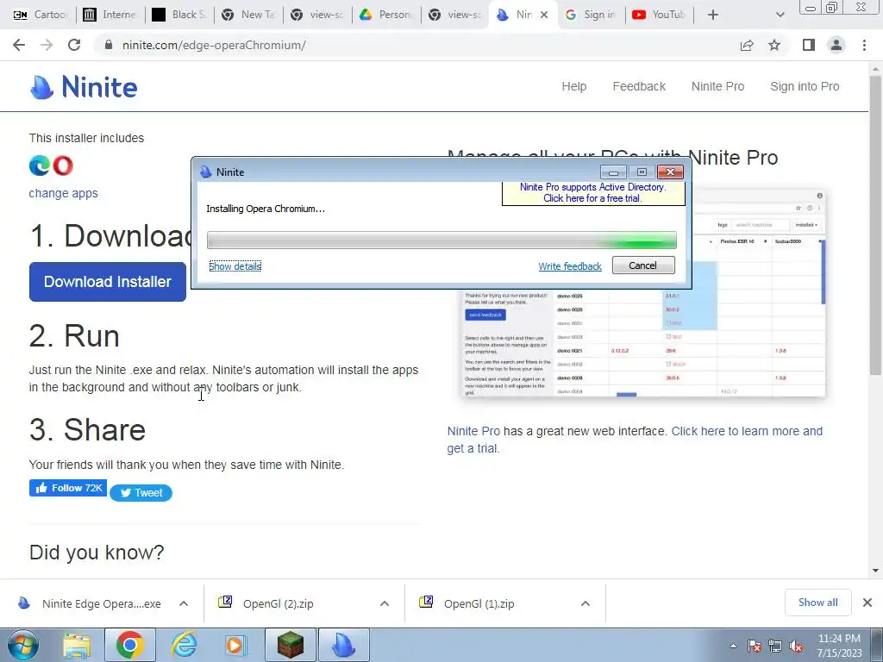Switch to Google Drive Personal tab
This screenshot has height=662, width=883.
click(387, 15)
